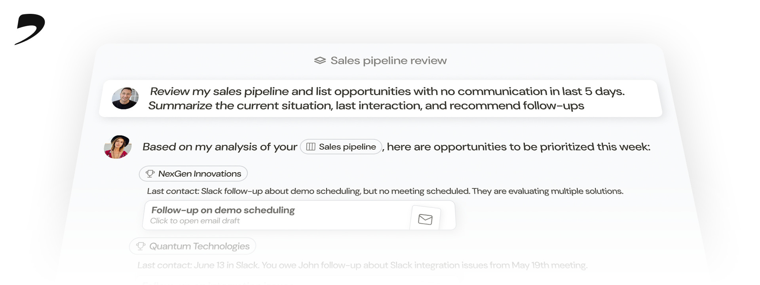
Task: Click the assistant's avatar photo
Action: tap(118, 147)
